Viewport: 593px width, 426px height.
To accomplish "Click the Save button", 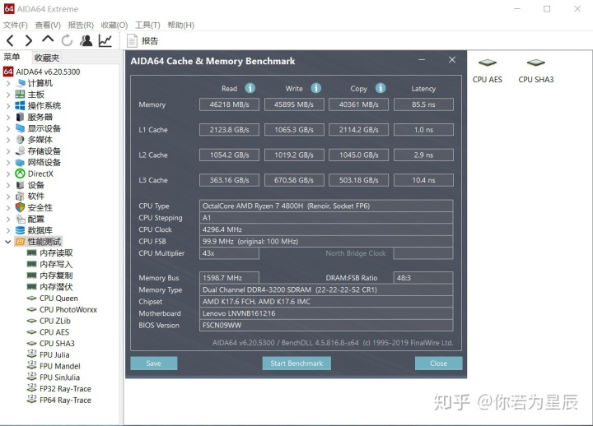I will click(153, 363).
